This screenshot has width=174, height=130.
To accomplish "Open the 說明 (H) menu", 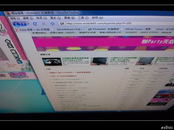I will pyautogui.click(x=97, y=18).
